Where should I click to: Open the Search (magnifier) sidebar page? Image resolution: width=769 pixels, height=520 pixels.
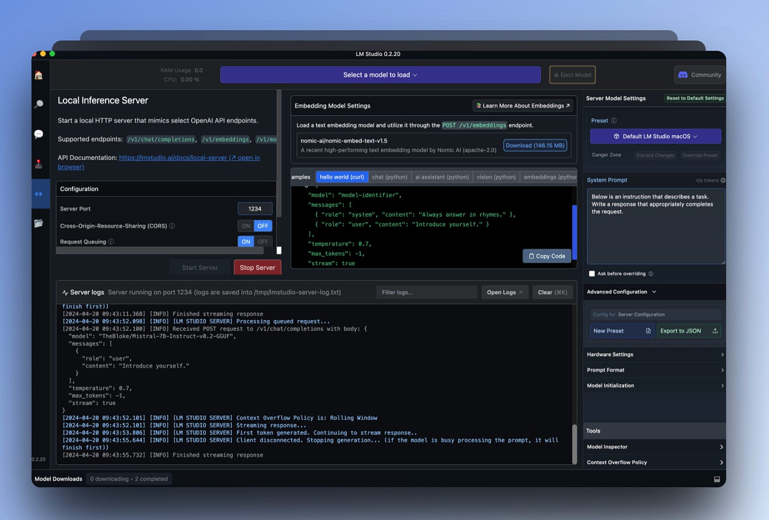39,104
